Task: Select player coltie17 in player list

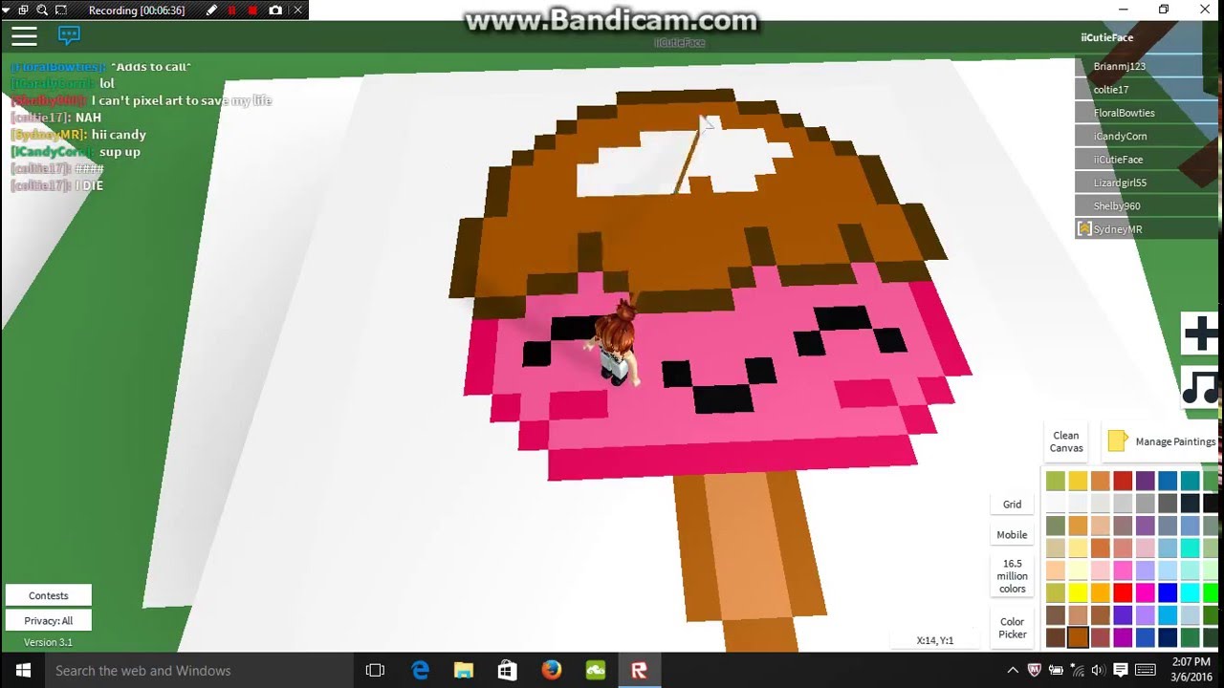Action: [1148, 89]
